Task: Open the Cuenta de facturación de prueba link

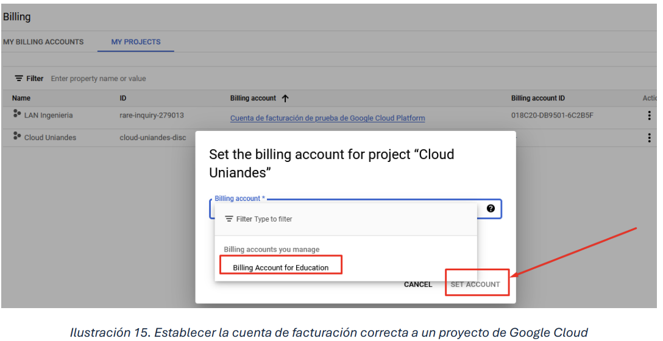Action: [328, 118]
